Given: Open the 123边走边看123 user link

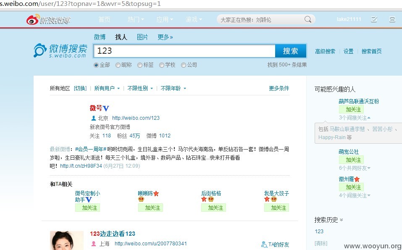Looking at the screenshot, I should coord(113,234).
